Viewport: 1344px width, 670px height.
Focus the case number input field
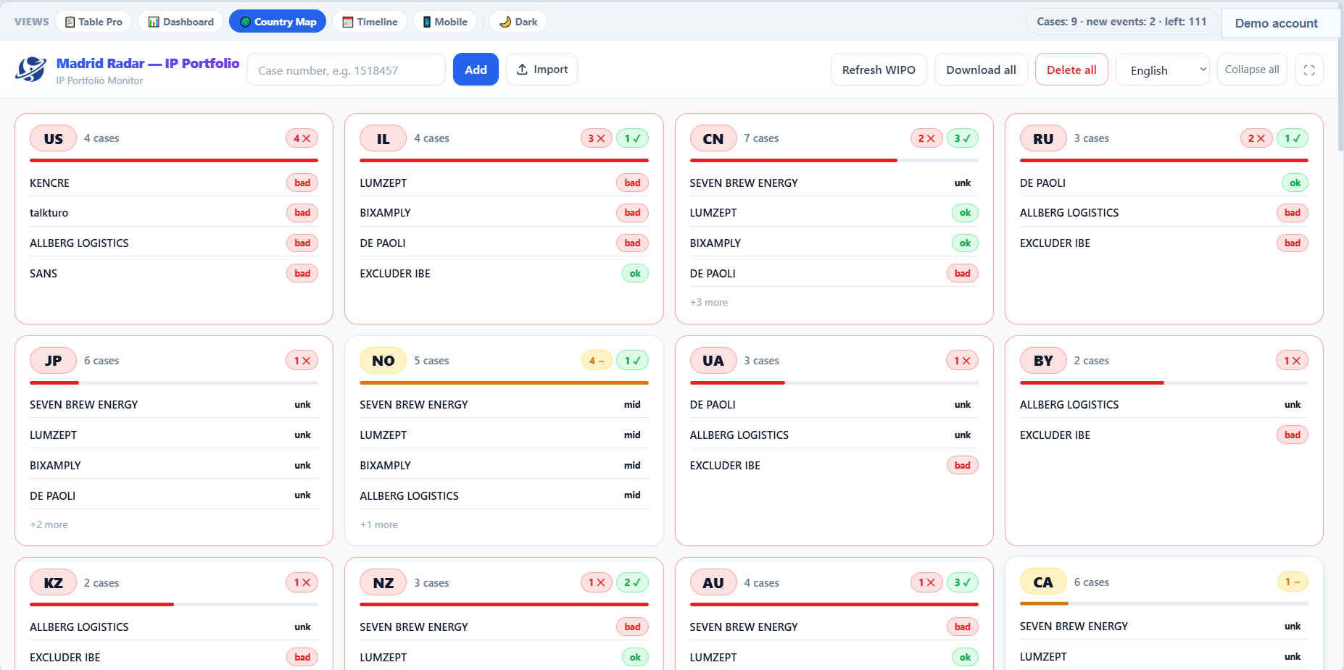tap(346, 70)
